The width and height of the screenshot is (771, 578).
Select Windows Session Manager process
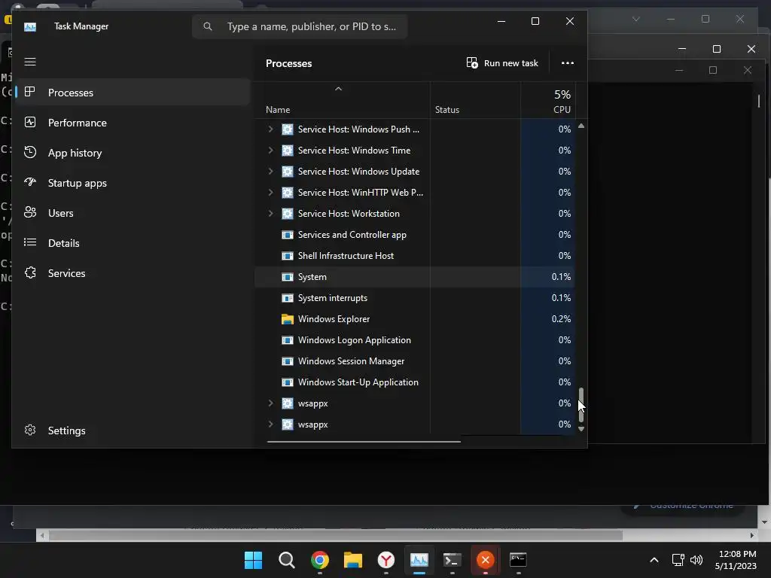point(415,360)
